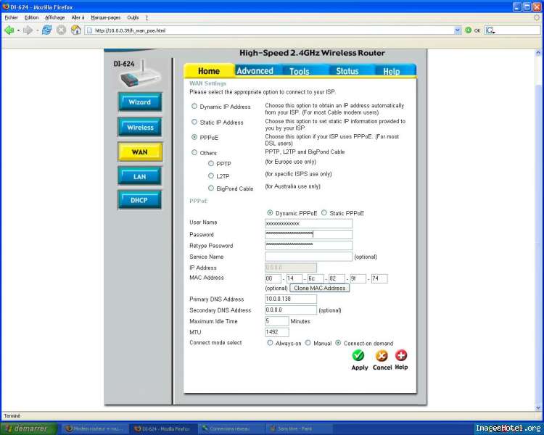
Task: Click the page vertical scrollbar
Action: pos(537,229)
